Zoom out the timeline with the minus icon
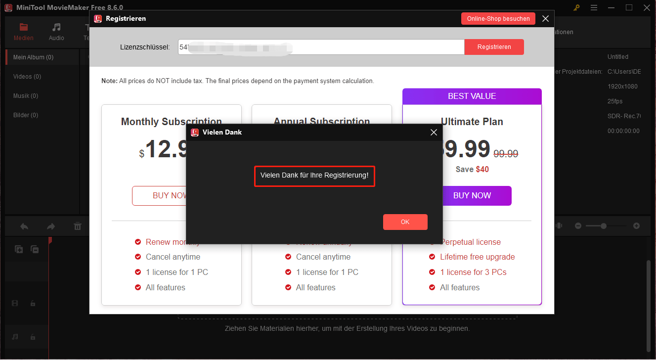The height and width of the screenshot is (360, 656). click(x=578, y=226)
